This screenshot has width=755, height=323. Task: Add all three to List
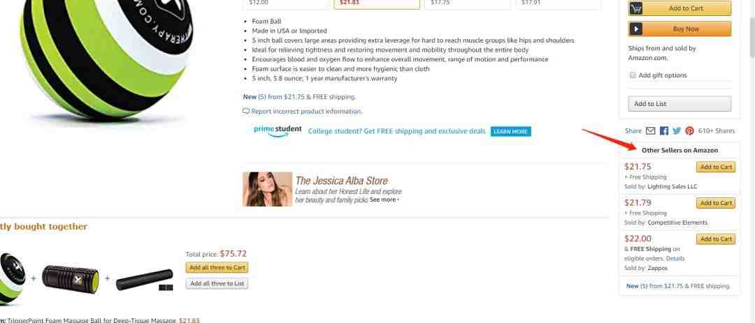pyautogui.click(x=217, y=284)
